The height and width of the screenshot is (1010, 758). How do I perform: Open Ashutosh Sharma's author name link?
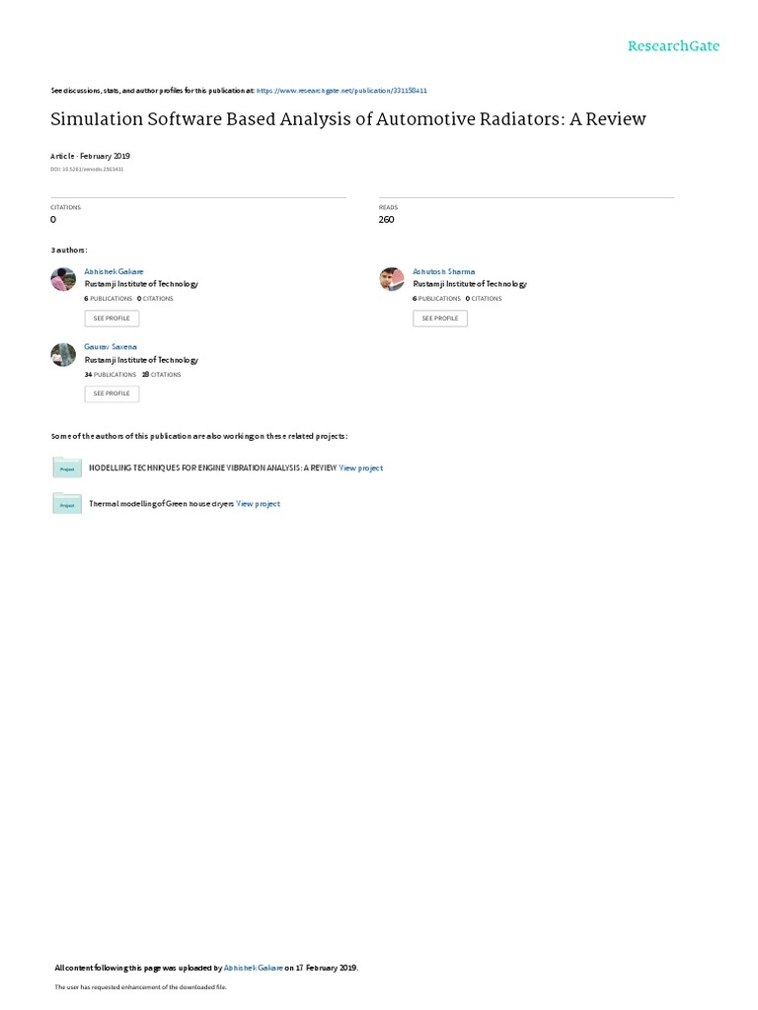click(x=443, y=272)
